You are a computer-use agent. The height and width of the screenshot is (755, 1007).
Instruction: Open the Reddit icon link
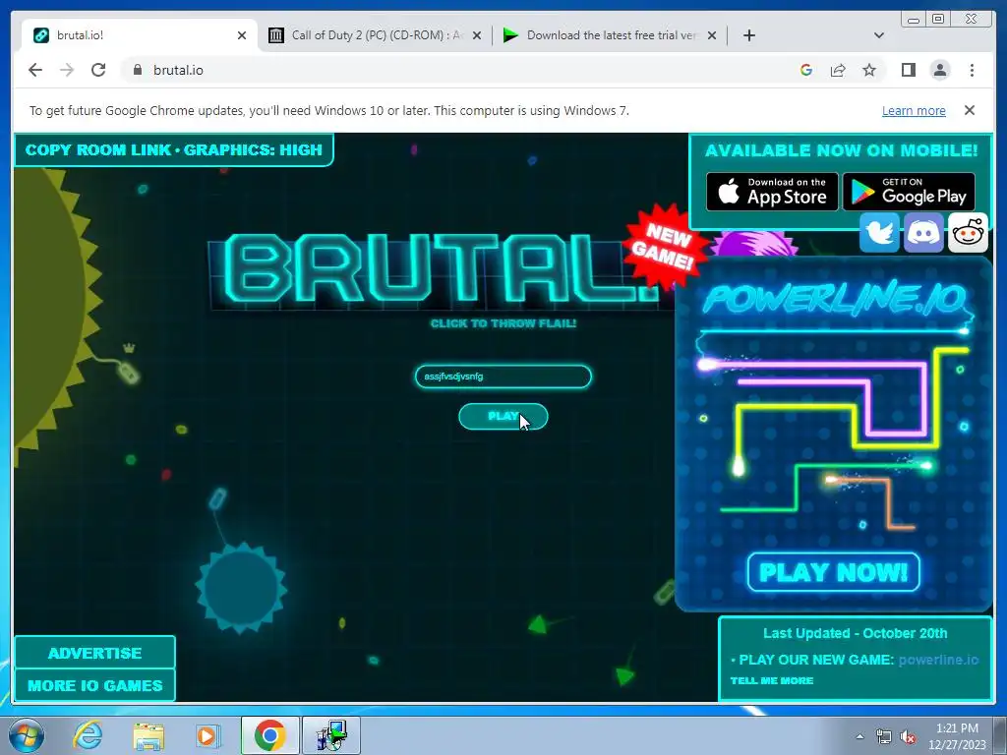point(968,232)
